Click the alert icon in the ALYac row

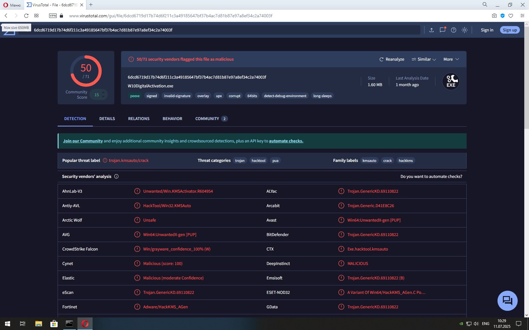[x=341, y=191]
